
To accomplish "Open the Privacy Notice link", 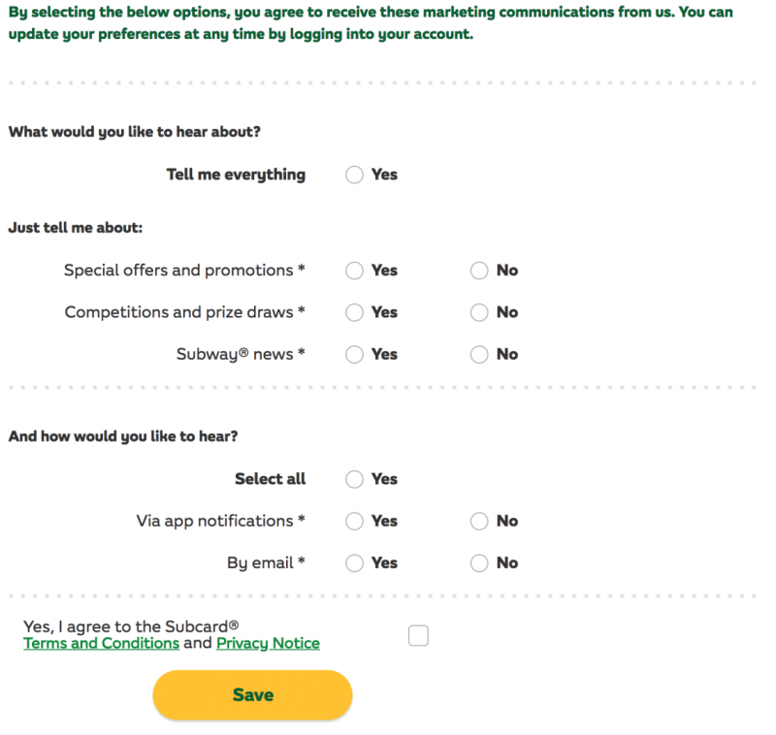I will click(268, 643).
